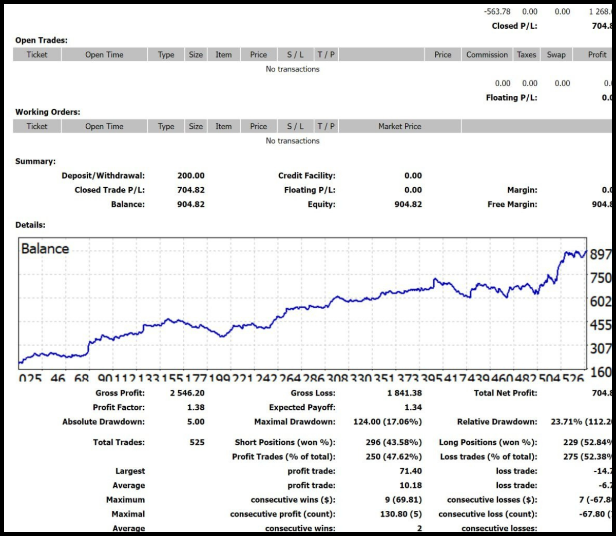This screenshot has height=536, width=616.
Task: Click the "Absolute Drawdown:" label
Action: coord(104,422)
